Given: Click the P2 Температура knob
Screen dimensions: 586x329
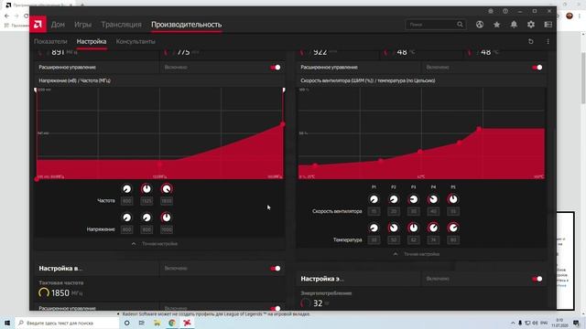Looking at the screenshot, I should pos(394,228).
